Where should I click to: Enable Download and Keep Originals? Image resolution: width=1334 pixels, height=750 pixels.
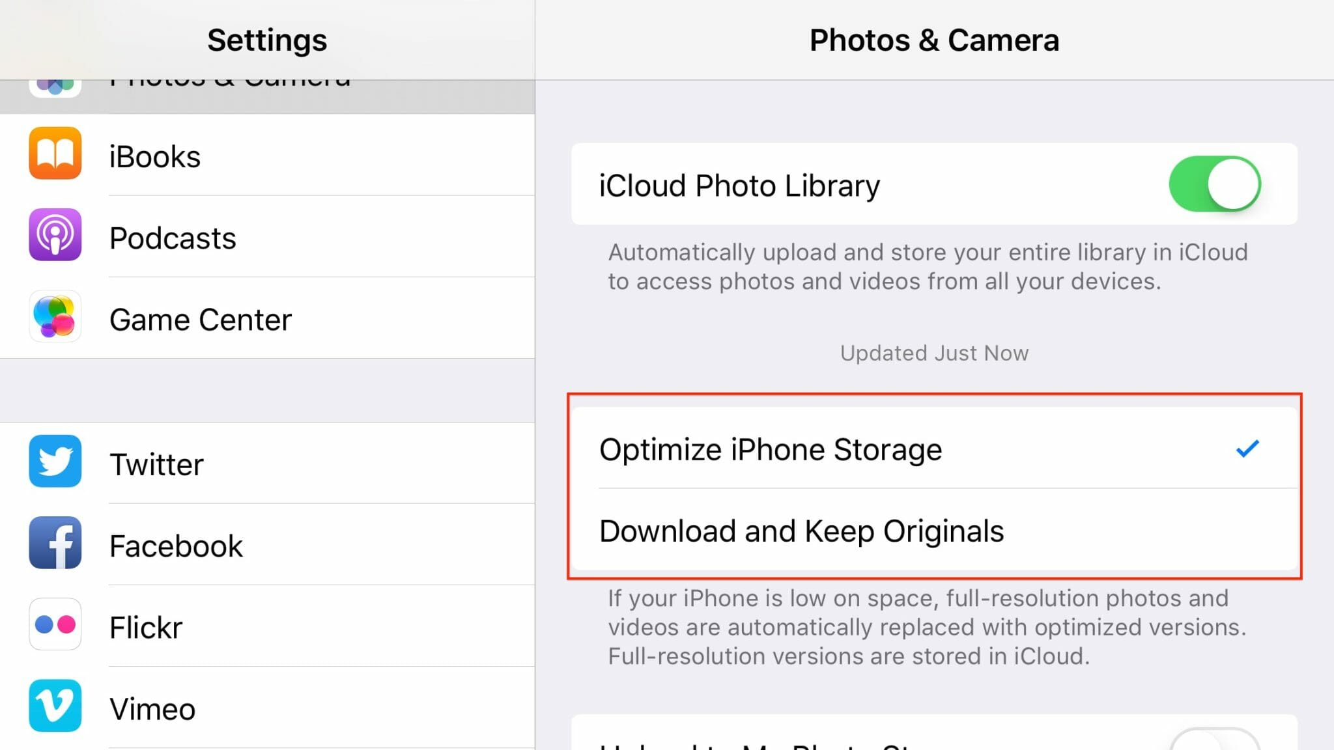pos(802,531)
